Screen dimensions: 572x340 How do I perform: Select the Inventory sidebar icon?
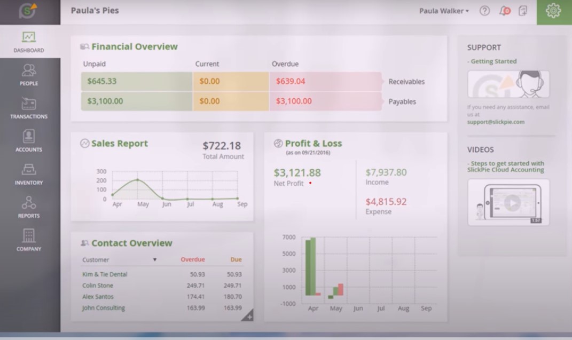tap(29, 174)
